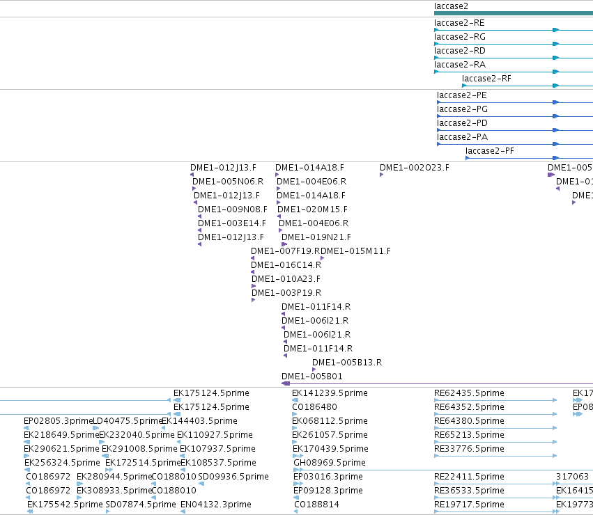
Task: Open the EP02805.3prime EST label
Action: click(59, 421)
